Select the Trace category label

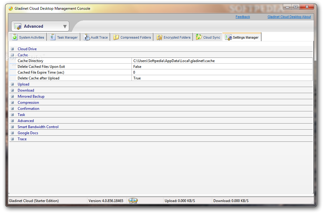coord(22,139)
